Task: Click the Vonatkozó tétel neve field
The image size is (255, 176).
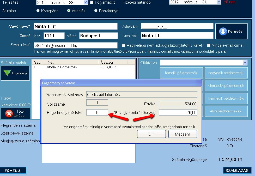Action: (x=142, y=94)
